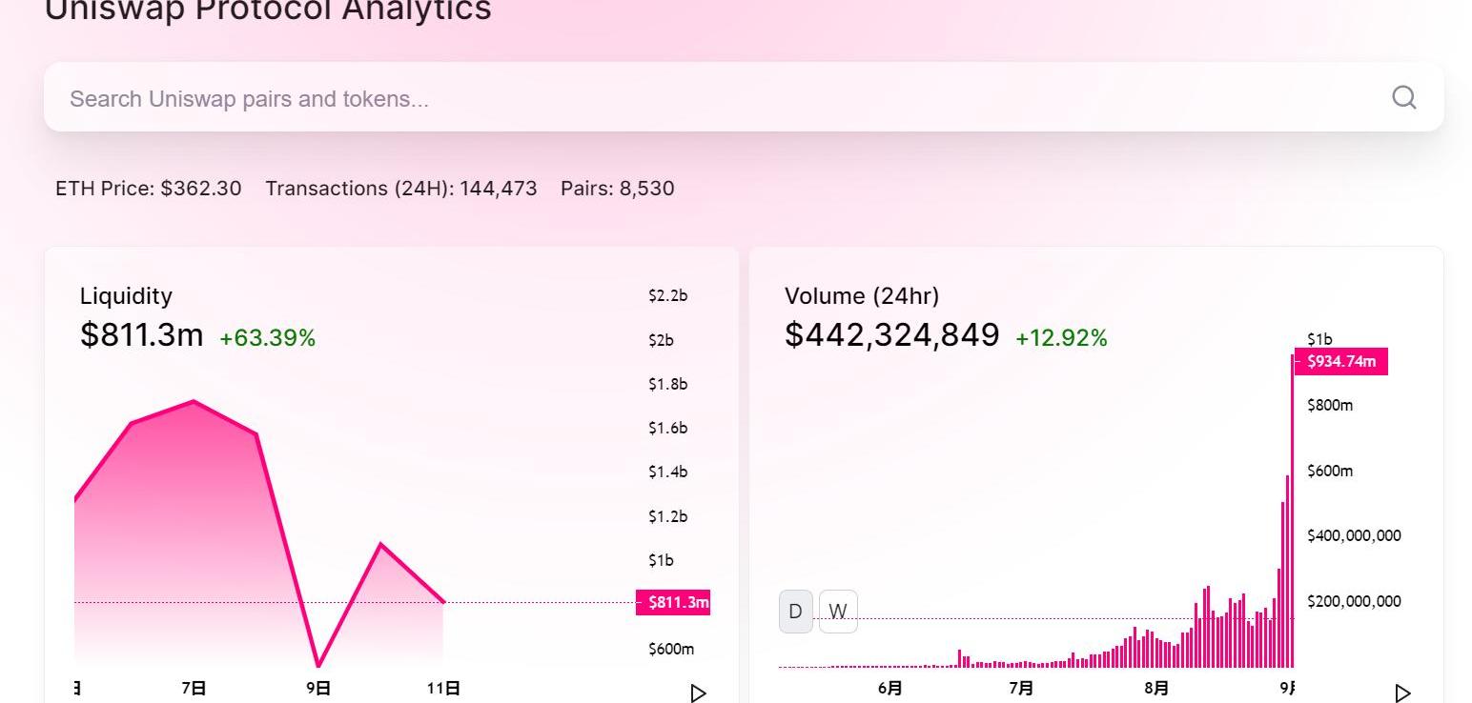Click the play arrow under Volume chart

[x=1402, y=693]
